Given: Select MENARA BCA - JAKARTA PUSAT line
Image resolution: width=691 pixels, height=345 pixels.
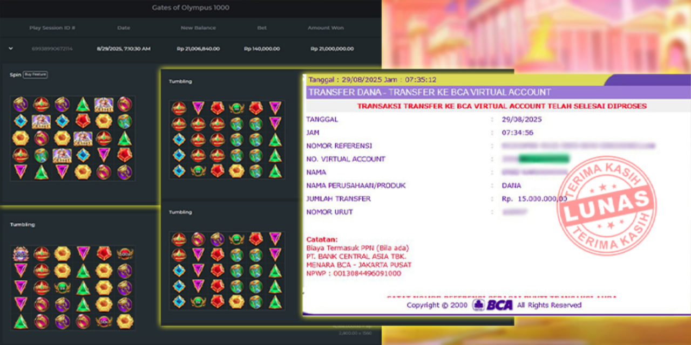Looking at the screenshot, I should (359, 265).
